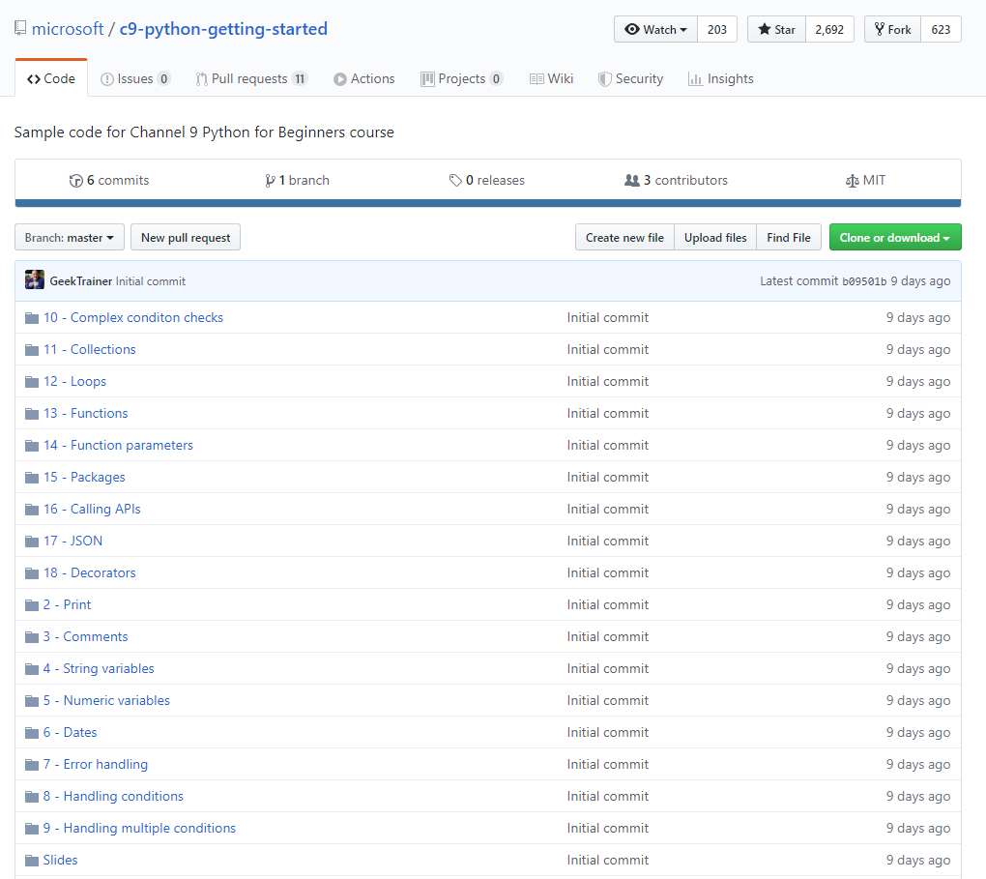Fork the repository with Fork button

[x=892, y=30]
